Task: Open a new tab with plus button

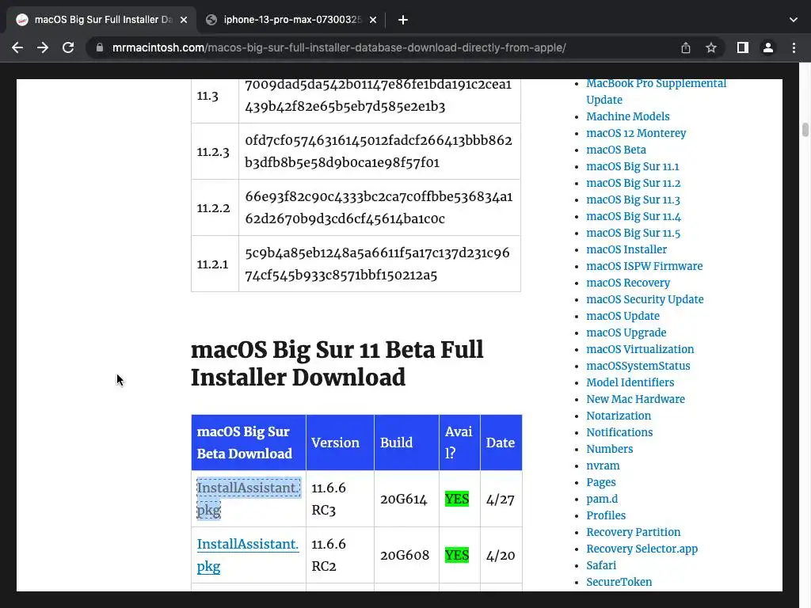Action: (403, 20)
